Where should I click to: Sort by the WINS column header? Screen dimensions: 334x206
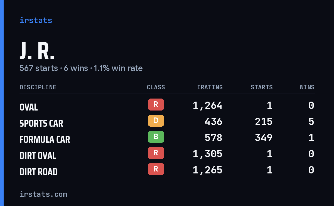click(307, 87)
